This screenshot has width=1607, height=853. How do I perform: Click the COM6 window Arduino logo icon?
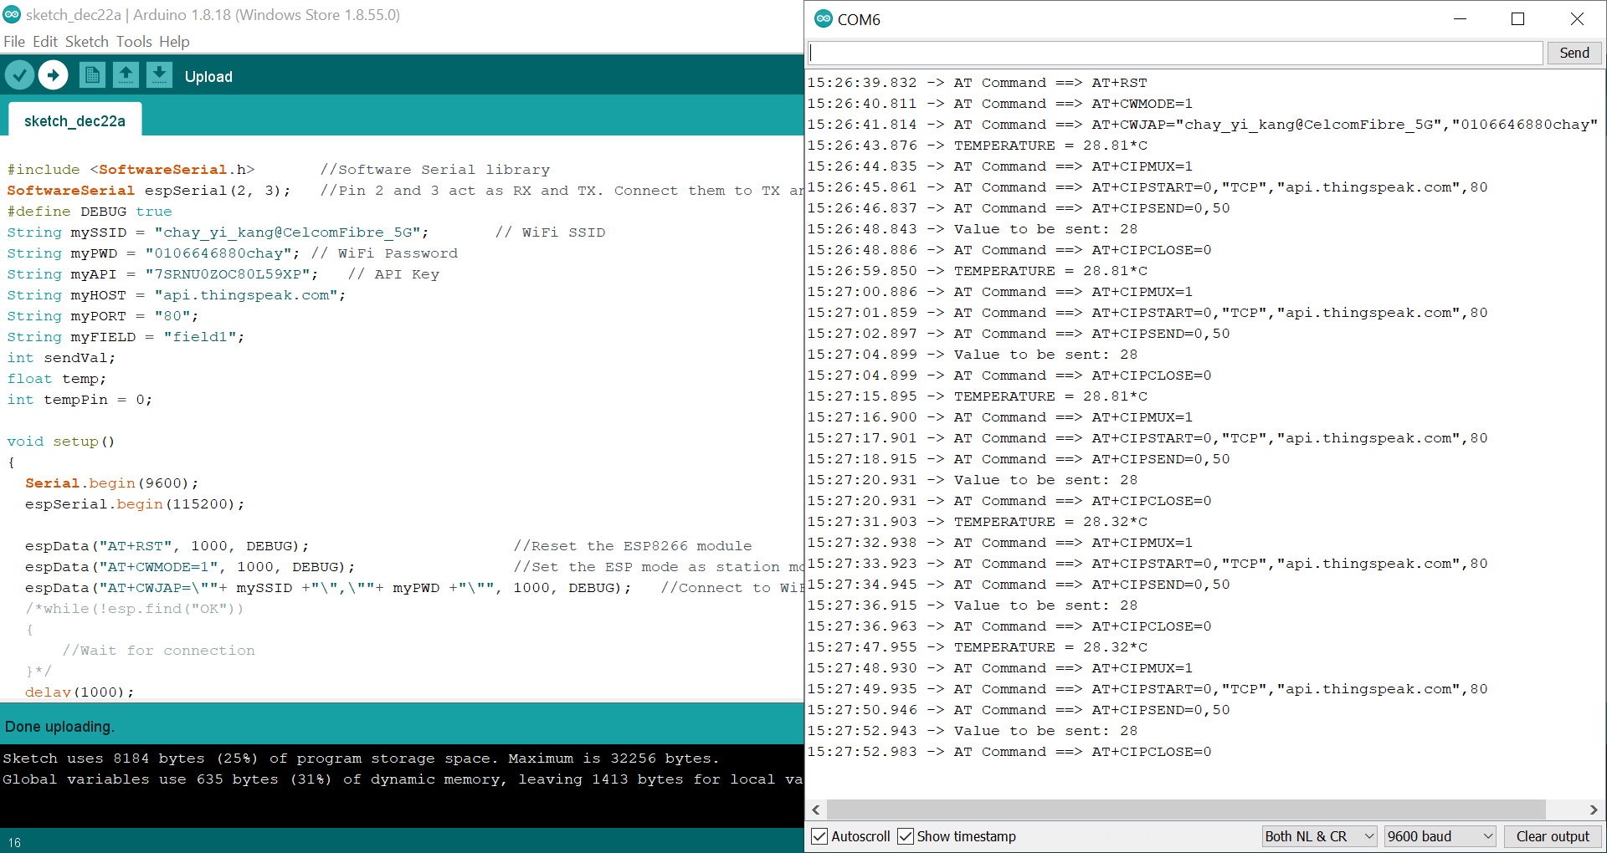[824, 18]
